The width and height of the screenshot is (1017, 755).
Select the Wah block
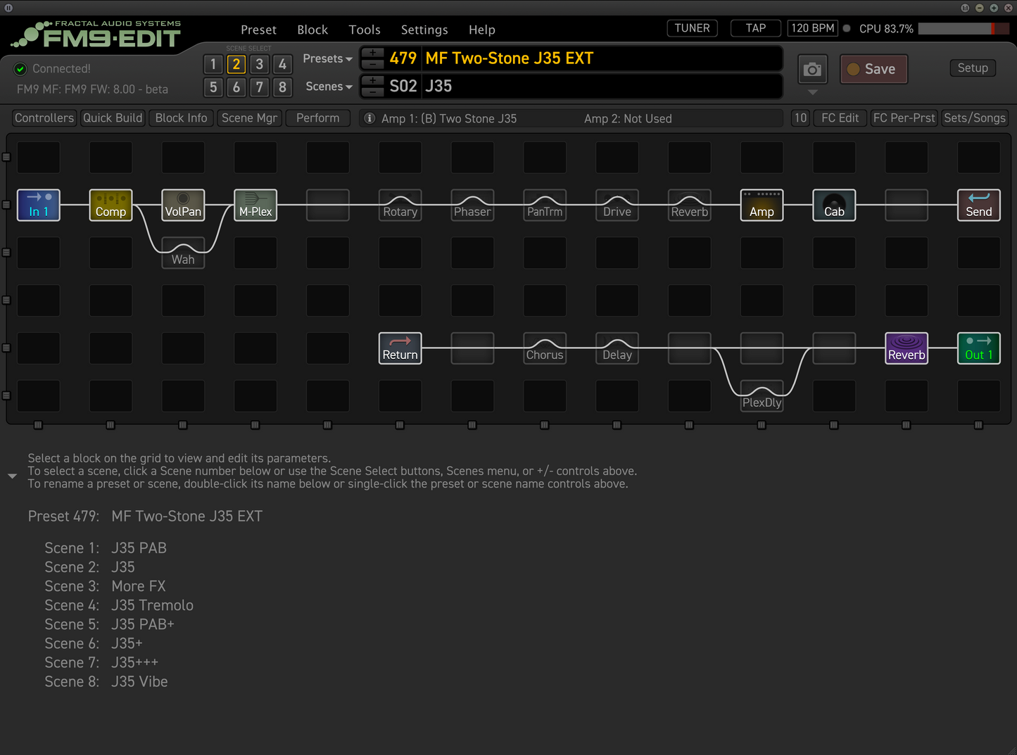183,253
